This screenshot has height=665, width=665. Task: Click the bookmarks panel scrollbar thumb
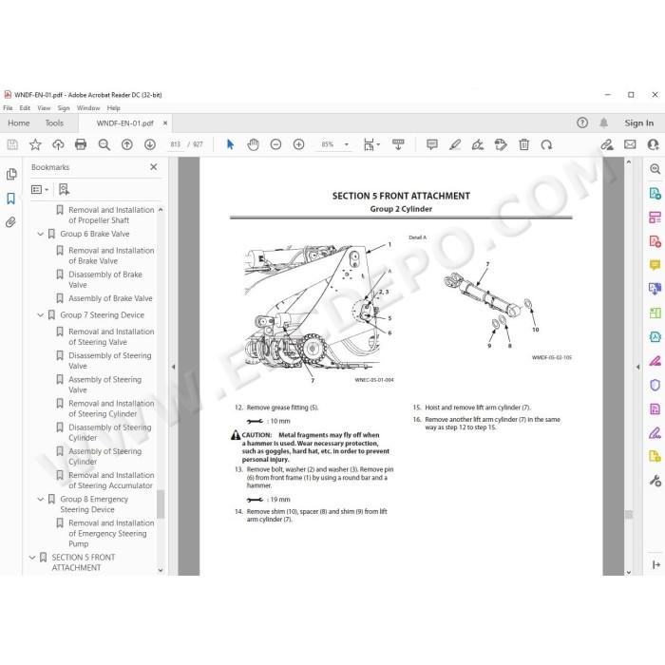(x=161, y=504)
